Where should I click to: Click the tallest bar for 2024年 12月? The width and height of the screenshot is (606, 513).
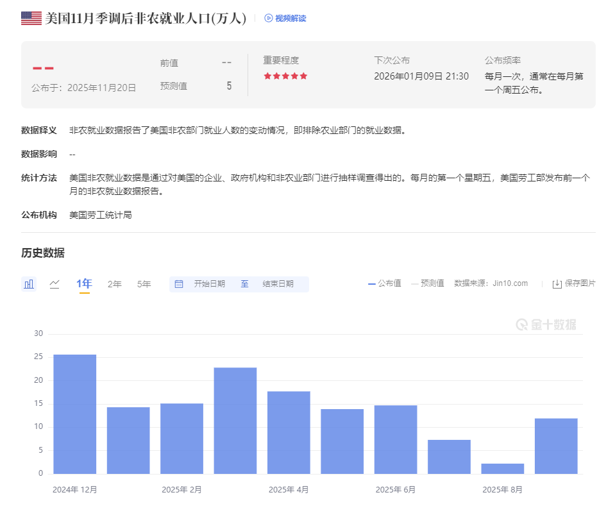click(75, 414)
